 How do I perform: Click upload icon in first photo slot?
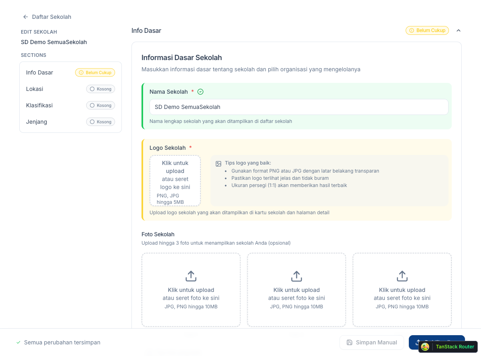[191, 276]
